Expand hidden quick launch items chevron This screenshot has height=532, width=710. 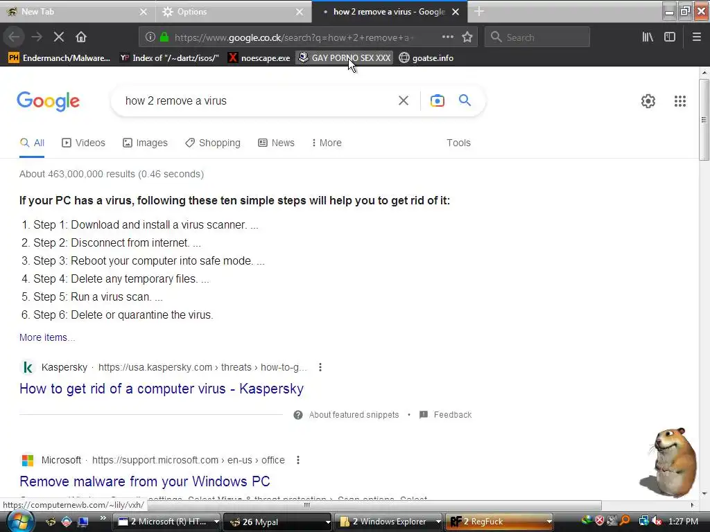coord(103,518)
